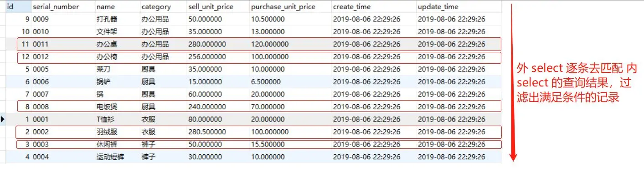Click the update_time cell in the 0008 row
The height and width of the screenshot is (172, 644).
pyautogui.click(x=451, y=106)
